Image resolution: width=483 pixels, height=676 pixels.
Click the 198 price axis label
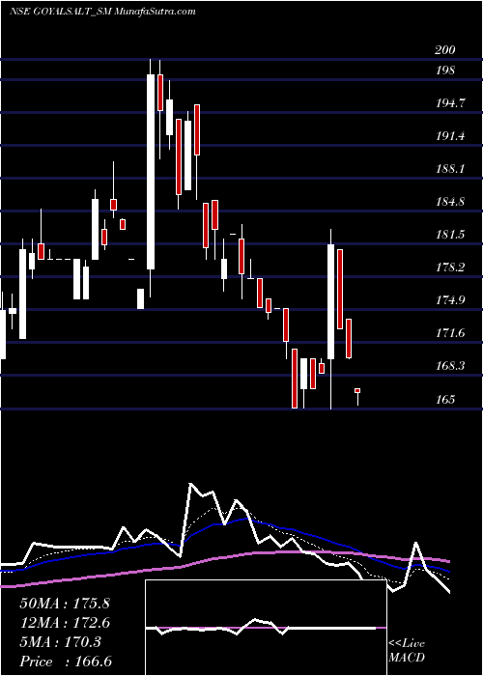(x=444, y=70)
